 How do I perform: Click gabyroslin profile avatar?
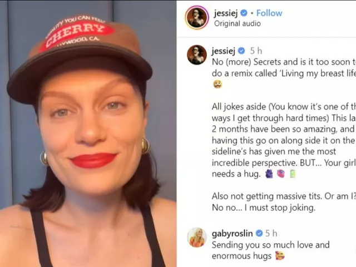[197, 238]
